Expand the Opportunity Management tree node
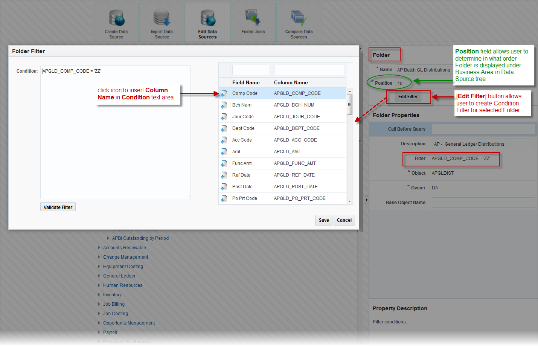 pos(99,323)
